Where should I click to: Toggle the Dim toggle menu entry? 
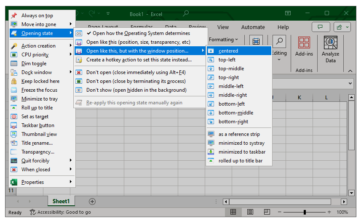click(34, 64)
